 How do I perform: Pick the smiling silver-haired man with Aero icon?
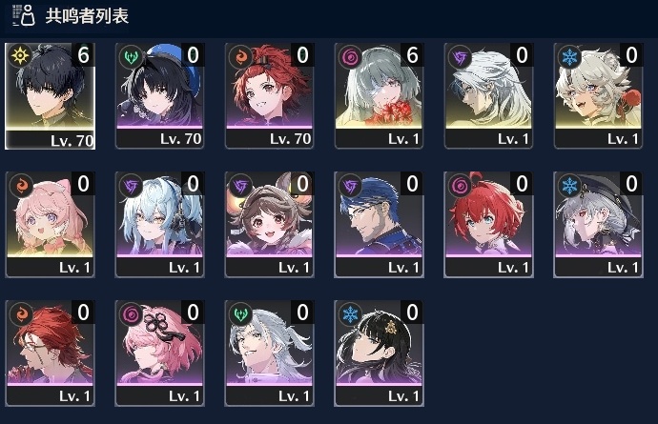click(269, 353)
